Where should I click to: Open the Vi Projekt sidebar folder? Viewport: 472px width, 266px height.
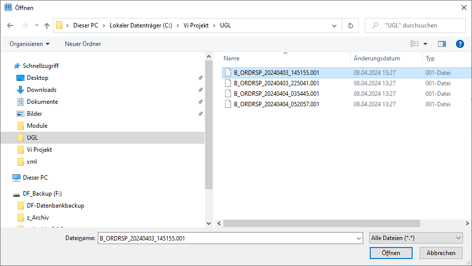[x=39, y=150]
